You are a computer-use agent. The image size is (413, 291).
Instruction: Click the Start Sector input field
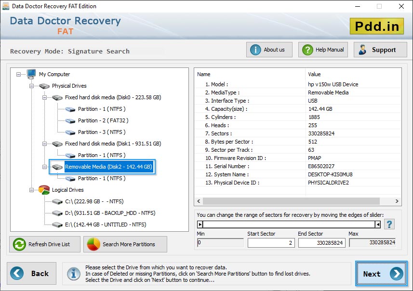pos(271,243)
